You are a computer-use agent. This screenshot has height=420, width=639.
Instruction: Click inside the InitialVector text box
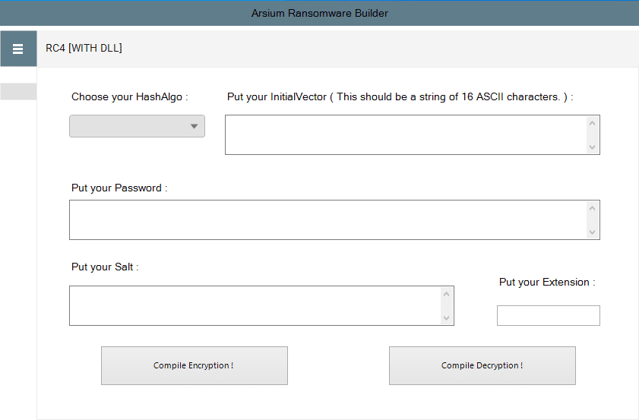click(406, 135)
